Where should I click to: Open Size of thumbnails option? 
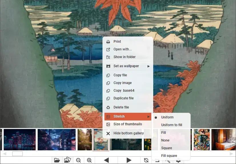point(128,124)
